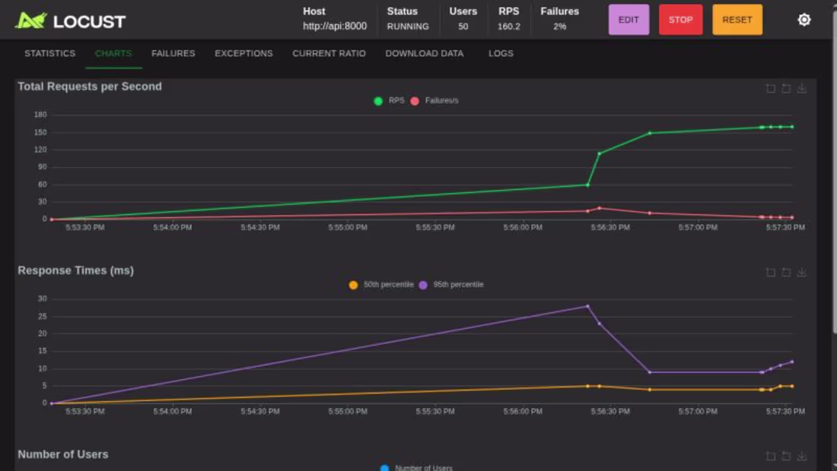The height and width of the screenshot is (471, 837).
Task: Activate area zoom on Response Times chart
Action: [771, 272]
